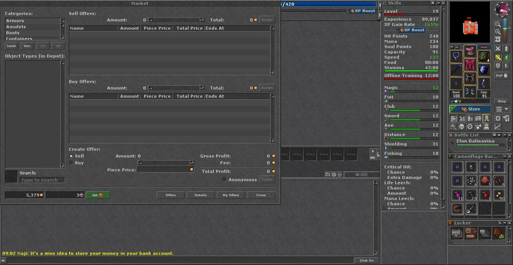Open the Battle List filter dropdown arrow

[x=499, y=135]
